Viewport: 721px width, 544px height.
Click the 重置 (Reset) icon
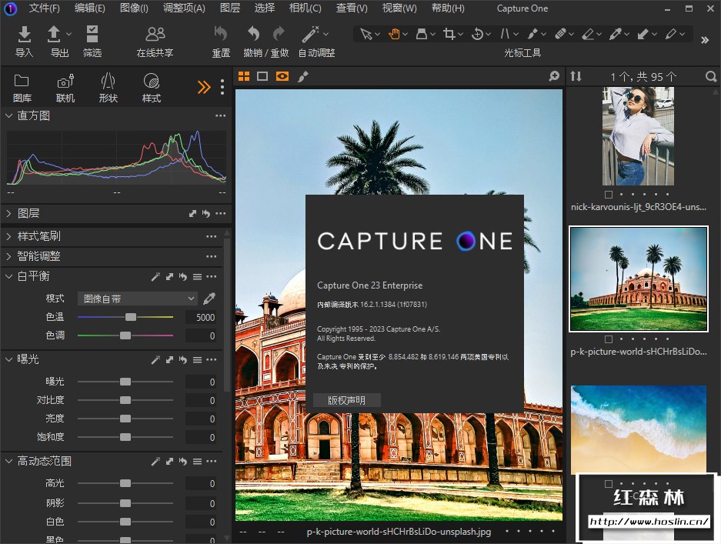(221, 35)
